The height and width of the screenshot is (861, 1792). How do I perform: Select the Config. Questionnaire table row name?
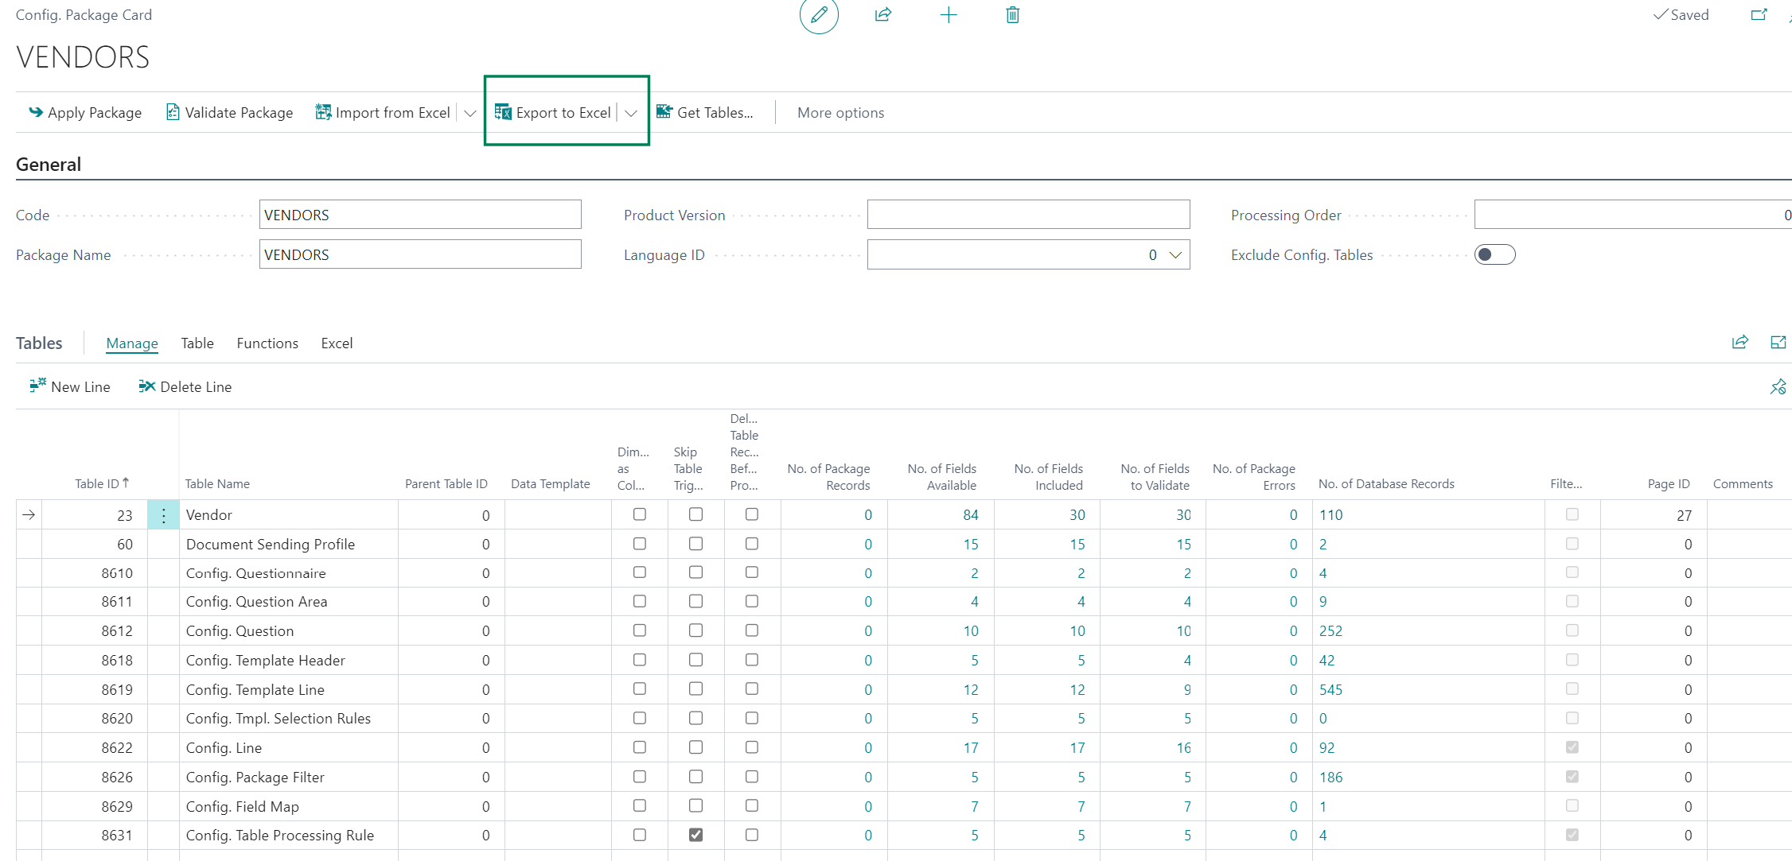(x=255, y=573)
